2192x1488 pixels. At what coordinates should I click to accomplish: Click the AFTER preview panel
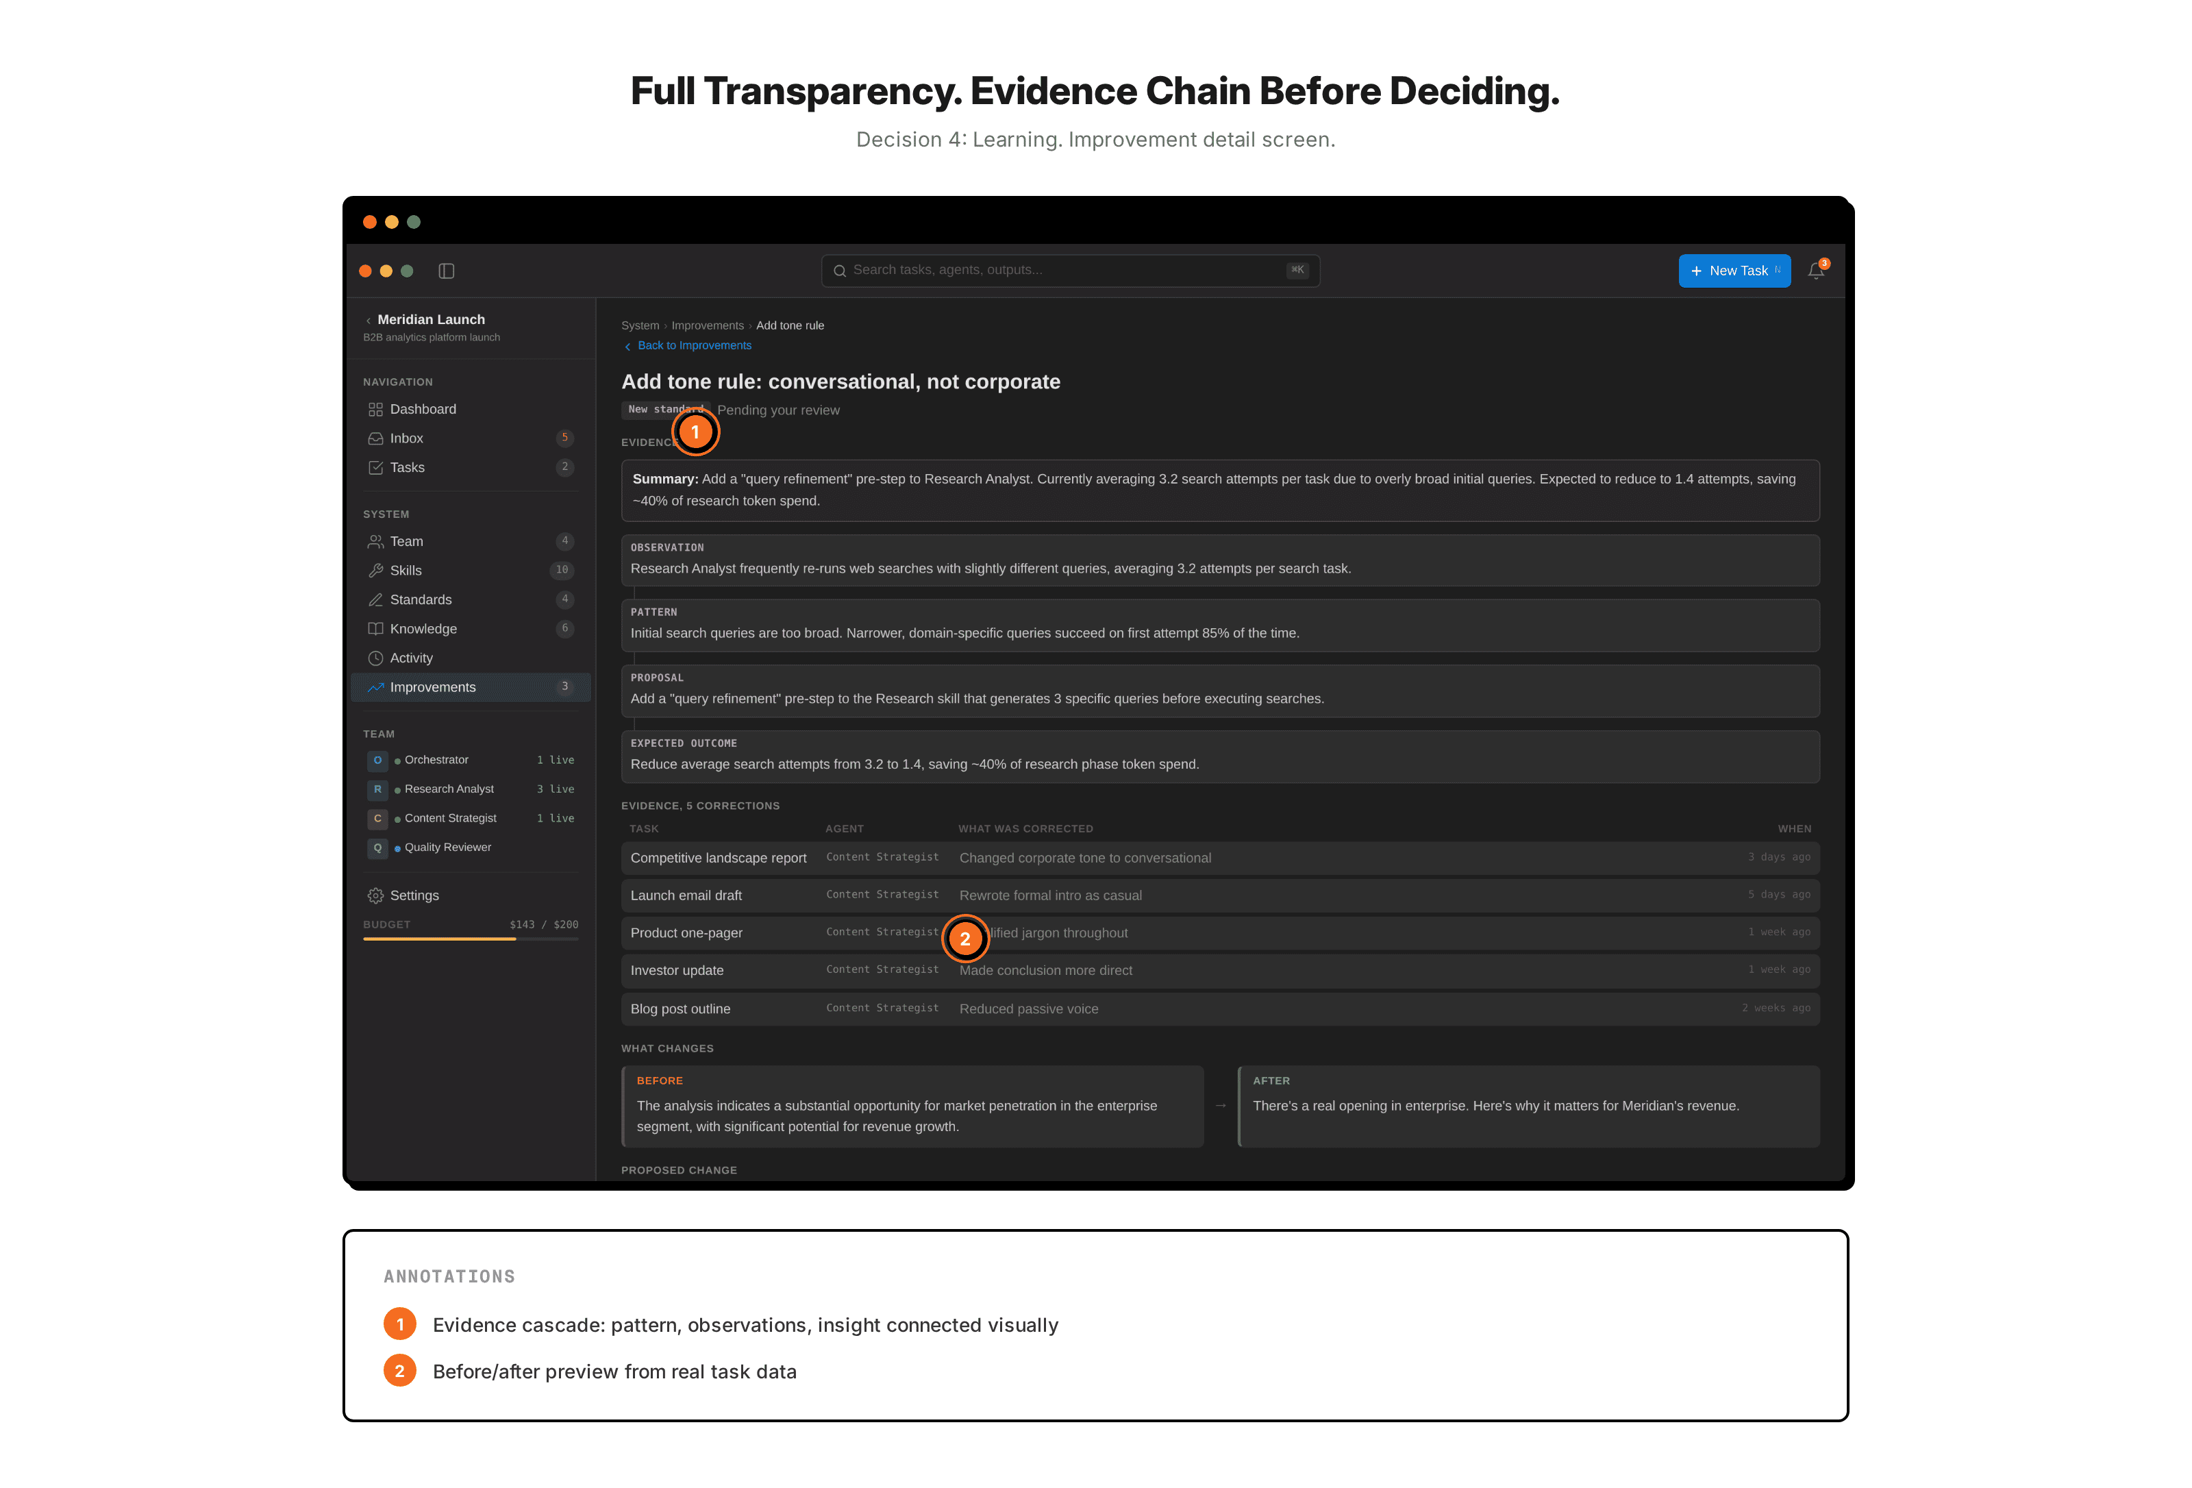point(1528,1107)
